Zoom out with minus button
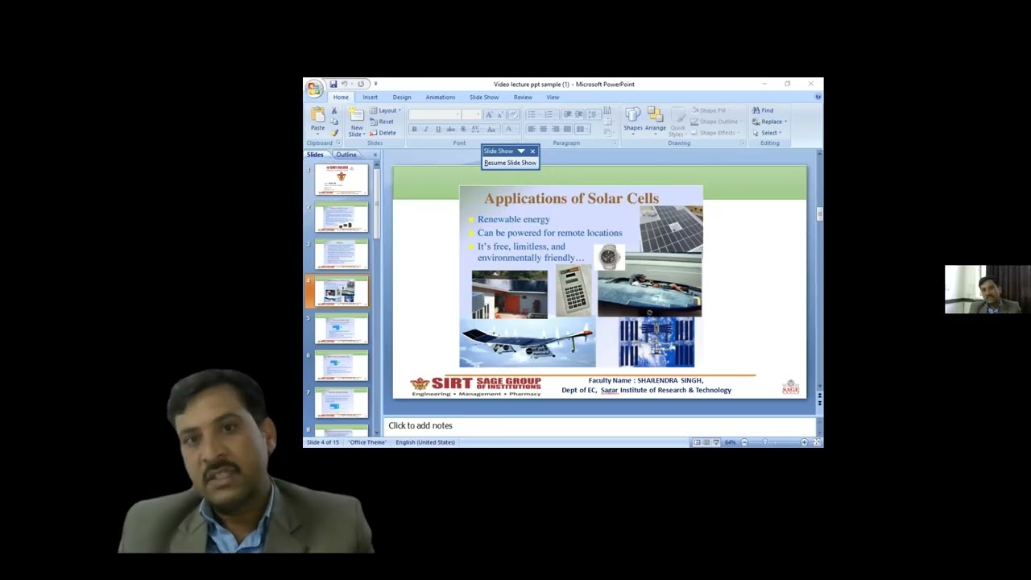The image size is (1031, 580). [744, 442]
